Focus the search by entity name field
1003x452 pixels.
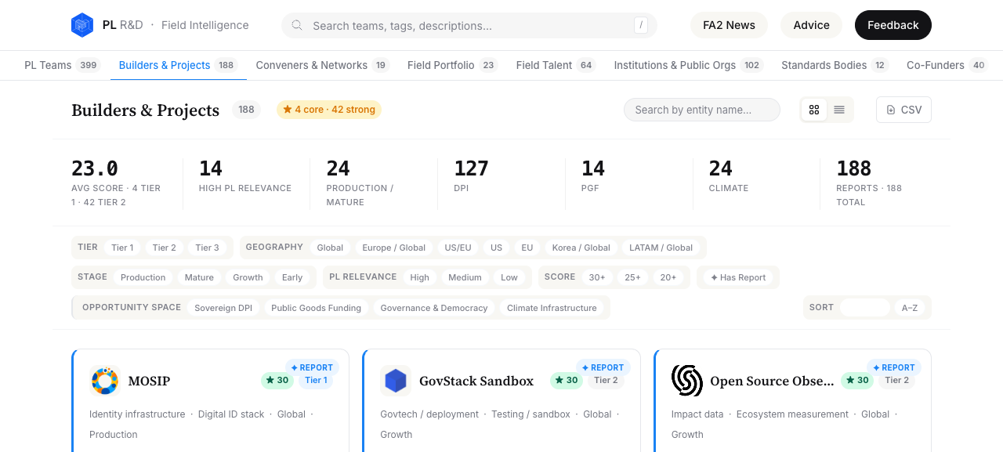pos(702,110)
